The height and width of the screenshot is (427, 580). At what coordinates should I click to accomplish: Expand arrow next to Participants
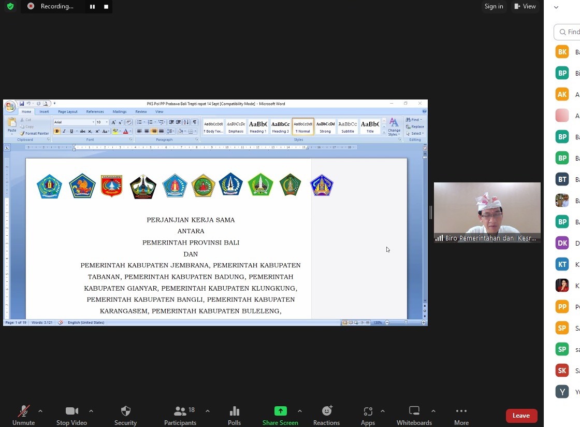tap(208, 411)
